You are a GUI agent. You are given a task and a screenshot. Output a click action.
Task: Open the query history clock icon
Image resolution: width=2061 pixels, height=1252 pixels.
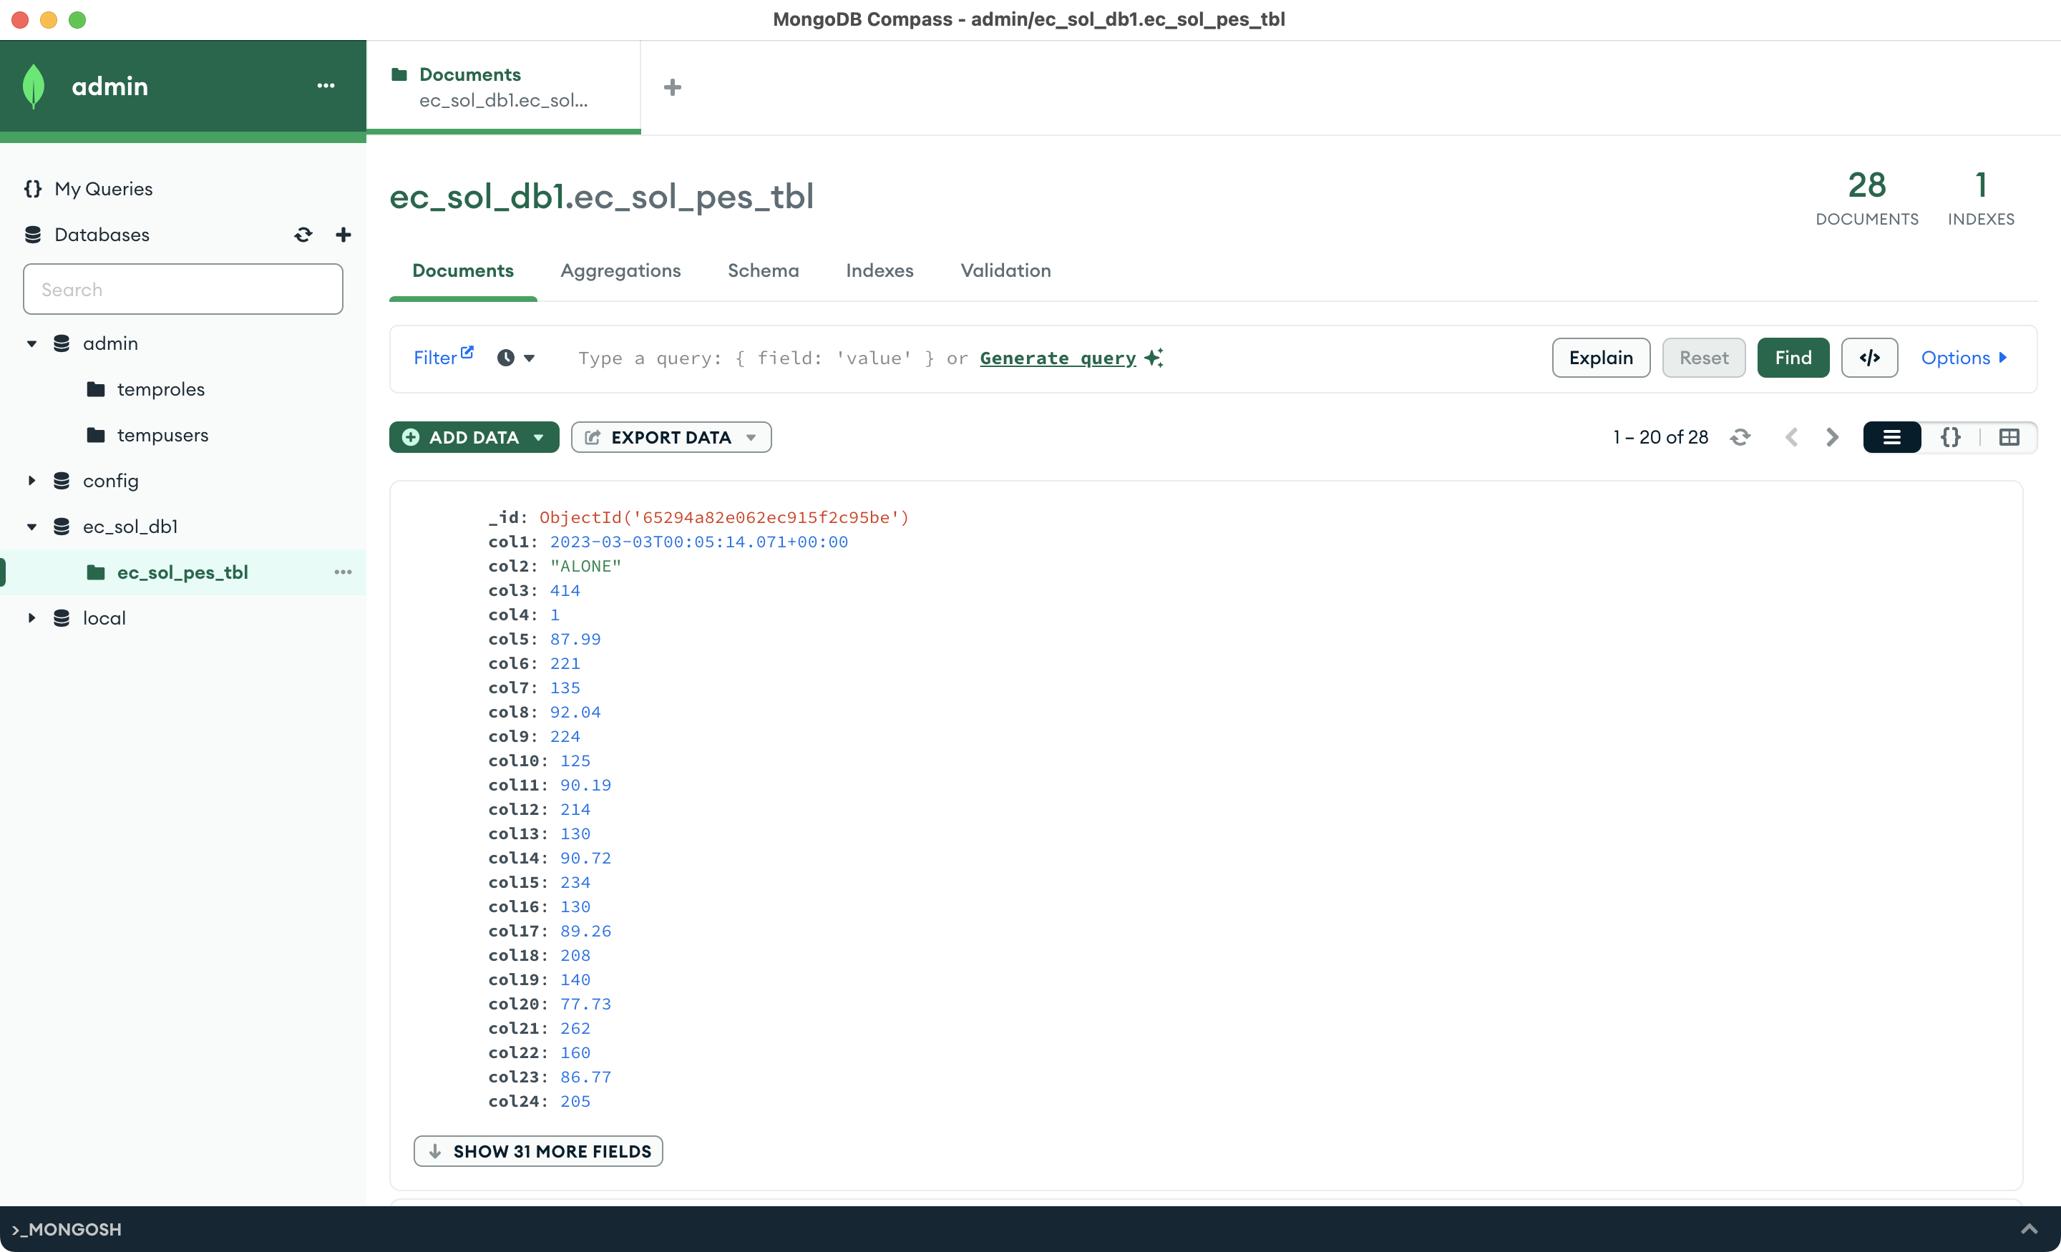click(x=506, y=358)
